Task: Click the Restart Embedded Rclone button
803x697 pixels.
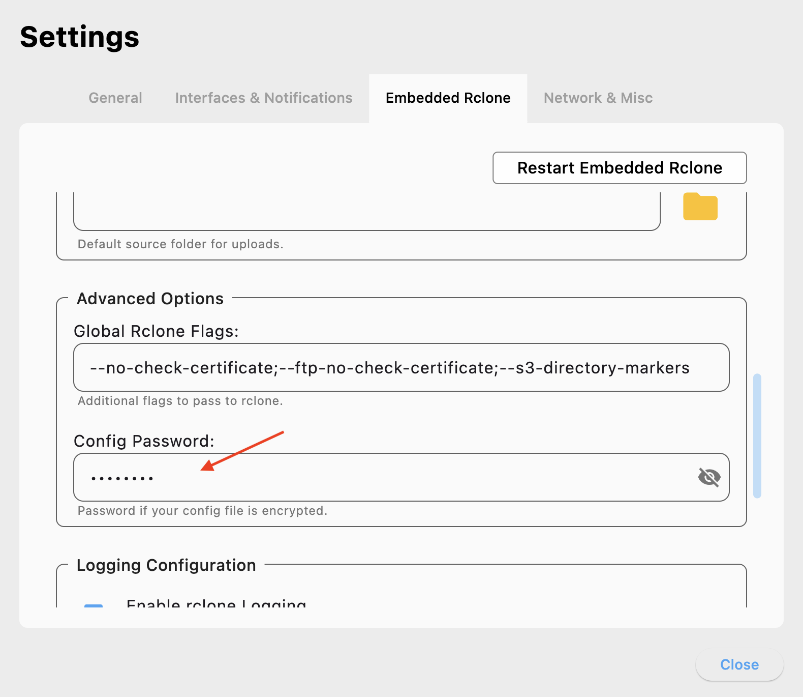Action: (620, 168)
